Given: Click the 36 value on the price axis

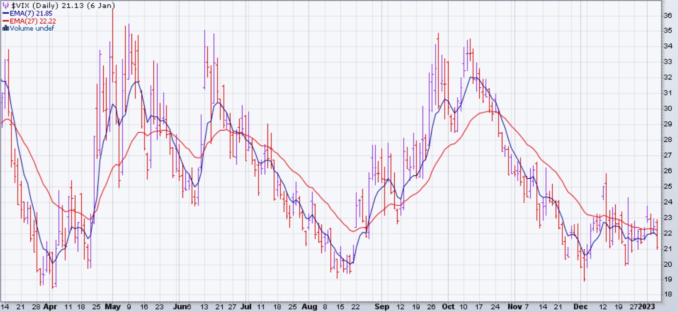Looking at the screenshot, I should coord(668,15).
